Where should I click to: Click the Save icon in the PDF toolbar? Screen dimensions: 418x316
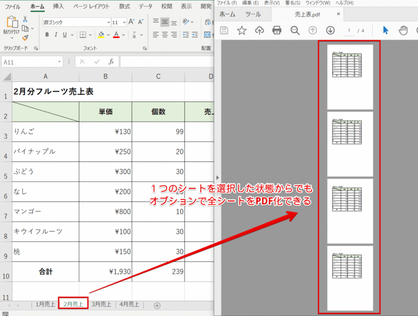coord(224,30)
